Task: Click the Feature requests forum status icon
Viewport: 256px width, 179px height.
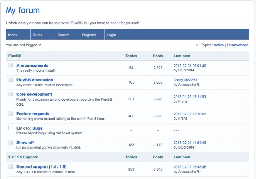Action: [11, 113]
